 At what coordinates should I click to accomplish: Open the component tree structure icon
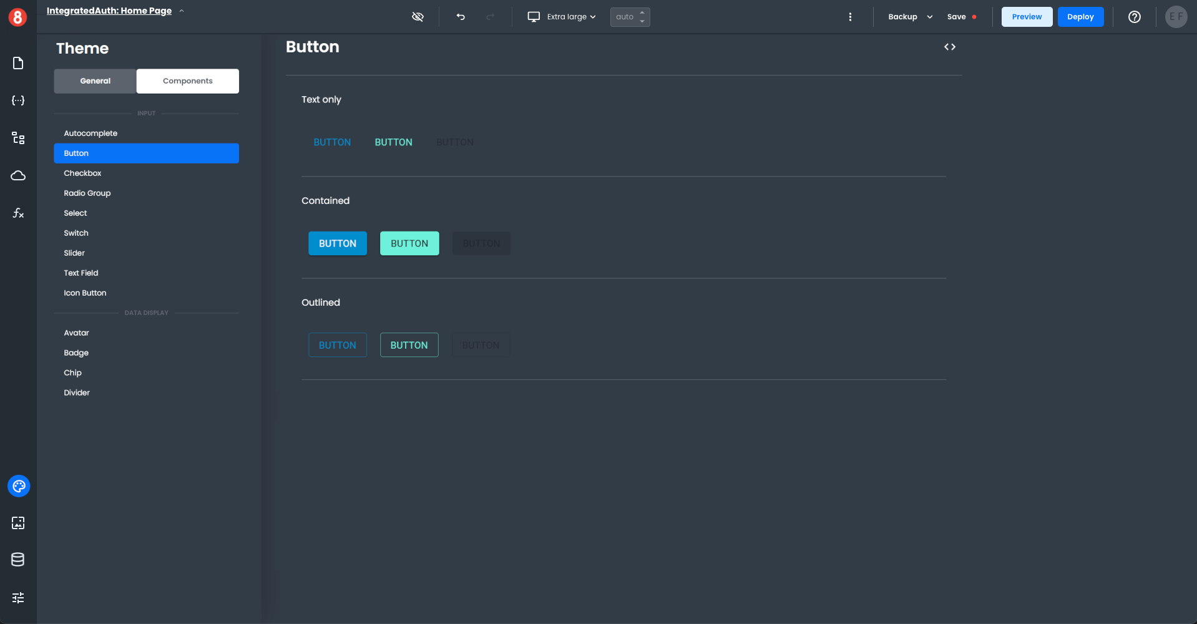(18, 138)
